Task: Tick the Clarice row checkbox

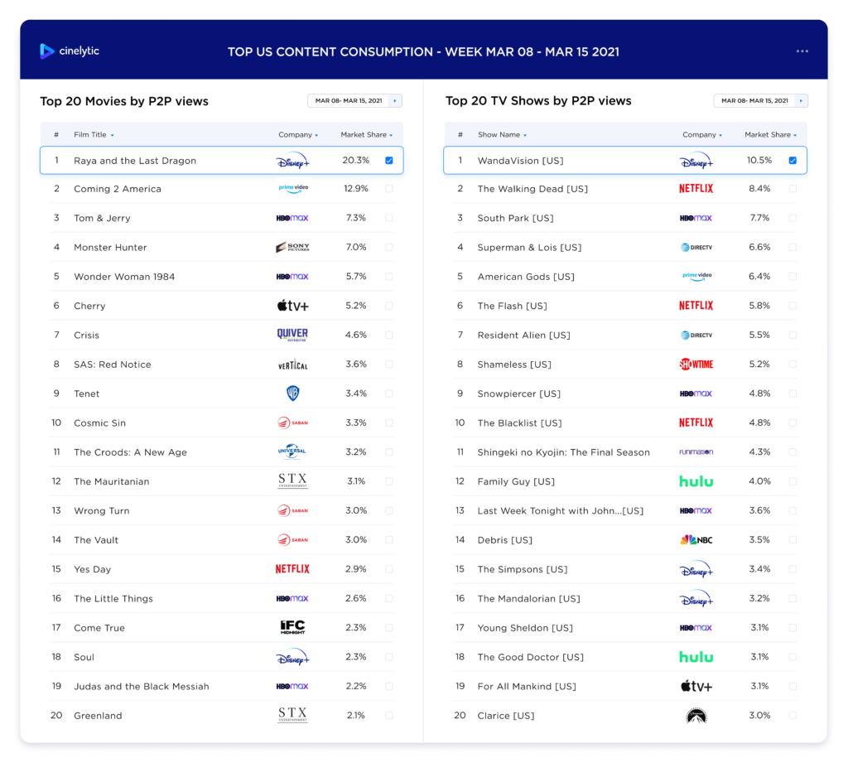Action: point(793,715)
